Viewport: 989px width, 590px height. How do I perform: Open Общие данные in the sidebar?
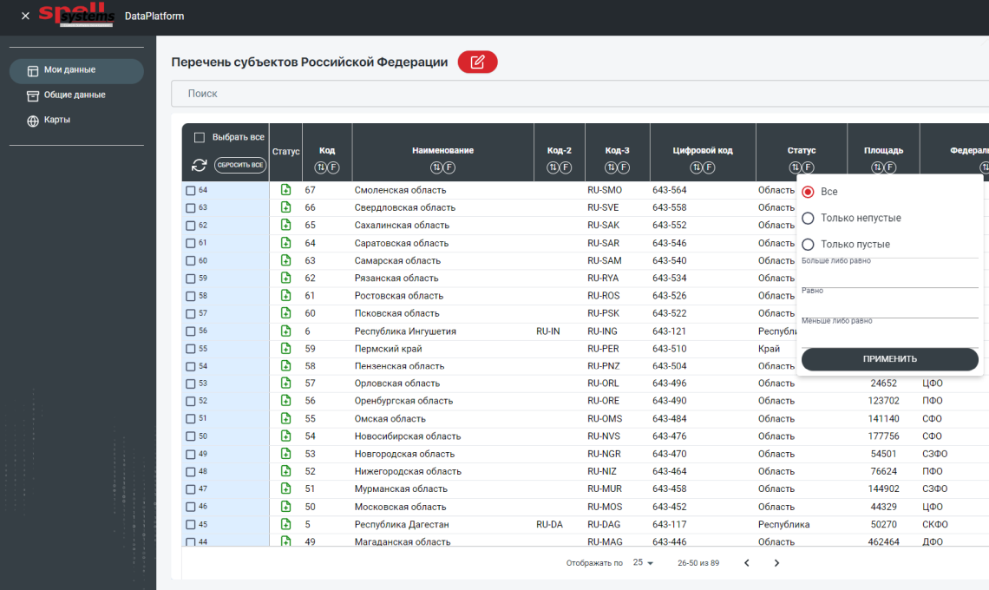(76, 95)
